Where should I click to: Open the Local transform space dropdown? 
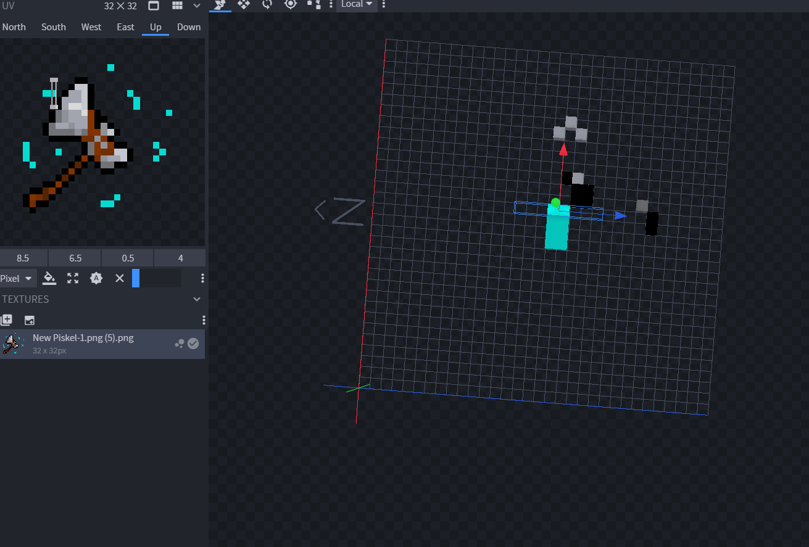pyautogui.click(x=357, y=4)
